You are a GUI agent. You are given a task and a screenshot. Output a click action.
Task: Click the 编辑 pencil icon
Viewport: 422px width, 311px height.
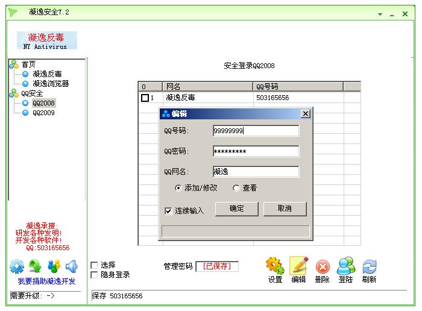[x=299, y=265]
